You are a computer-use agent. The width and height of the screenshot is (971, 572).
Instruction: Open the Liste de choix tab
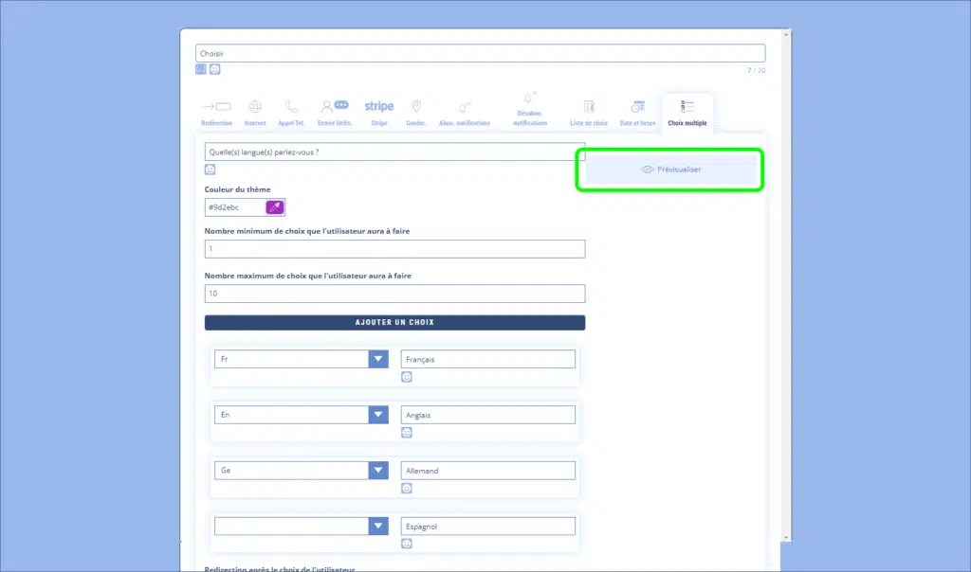pos(589,112)
